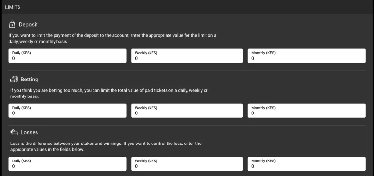The width and height of the screenshot is (374, 176).
Task: Focus the Deposit Monthly (KES) field
Action: coord(306,56)
